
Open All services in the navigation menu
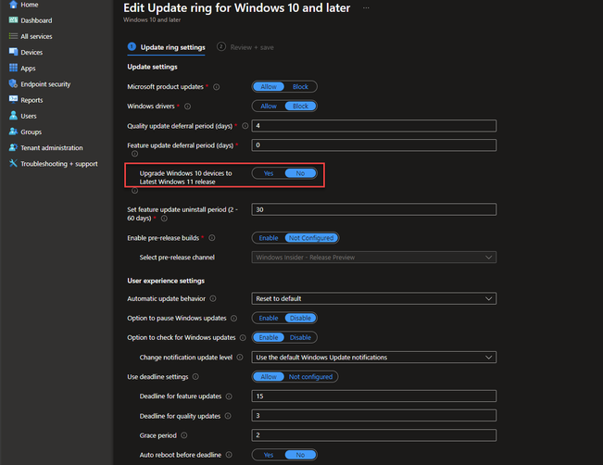(x=36, y=36)
